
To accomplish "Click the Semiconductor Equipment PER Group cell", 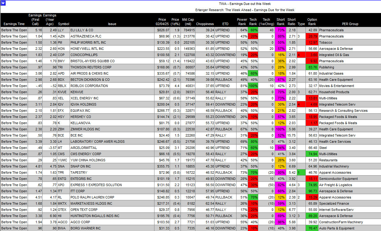I will tap(350, 179).
